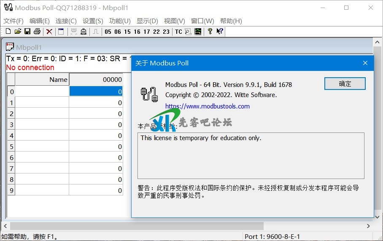Open the 功能(U) menu
383x241 pixels.
point(120,21)
